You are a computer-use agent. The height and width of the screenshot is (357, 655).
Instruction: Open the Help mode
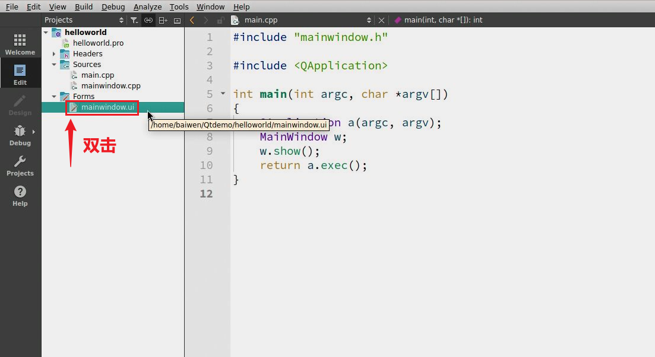click(x=20, y=196)
